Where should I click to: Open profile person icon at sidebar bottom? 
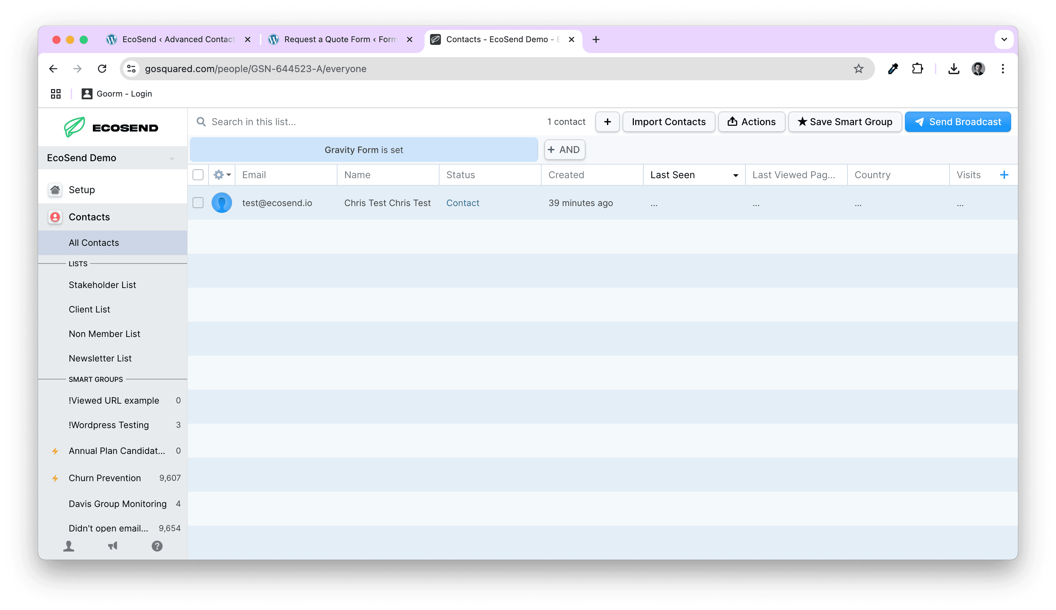69,546
